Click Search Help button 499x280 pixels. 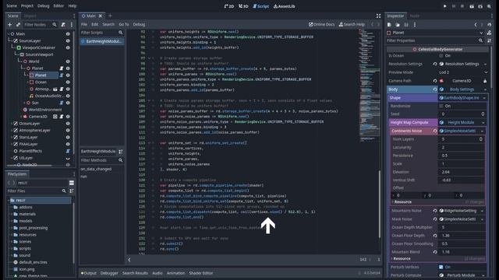pyautogui.click(x=352, y=24)
